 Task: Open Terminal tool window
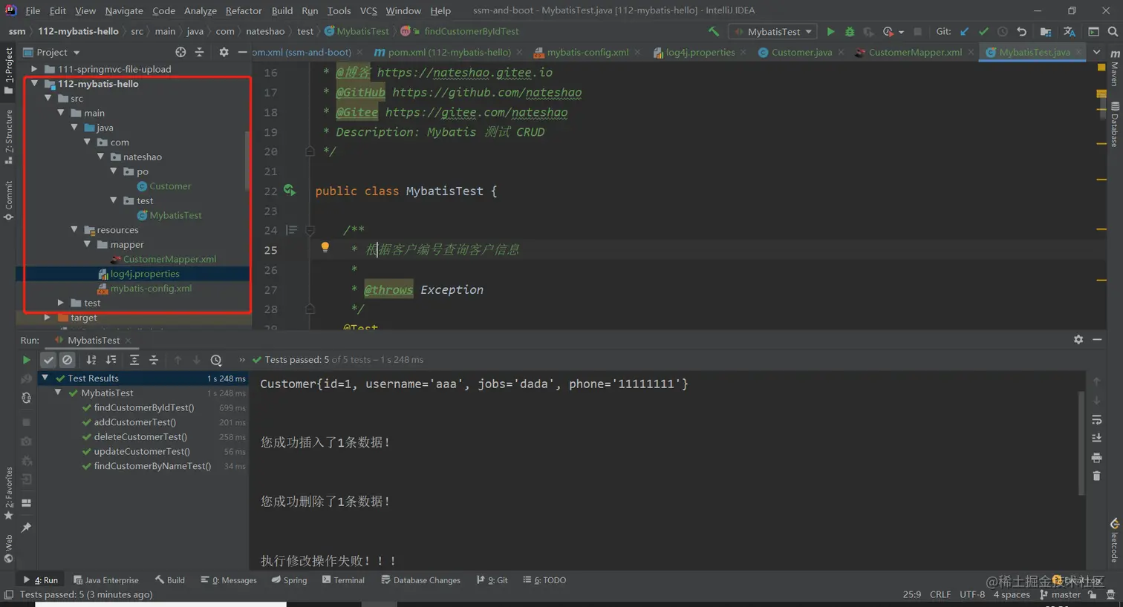coord(343,580)
